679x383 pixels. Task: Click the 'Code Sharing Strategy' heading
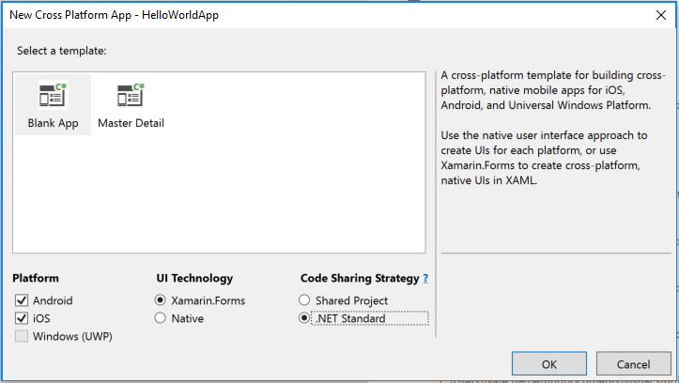(x=359, y=279)
